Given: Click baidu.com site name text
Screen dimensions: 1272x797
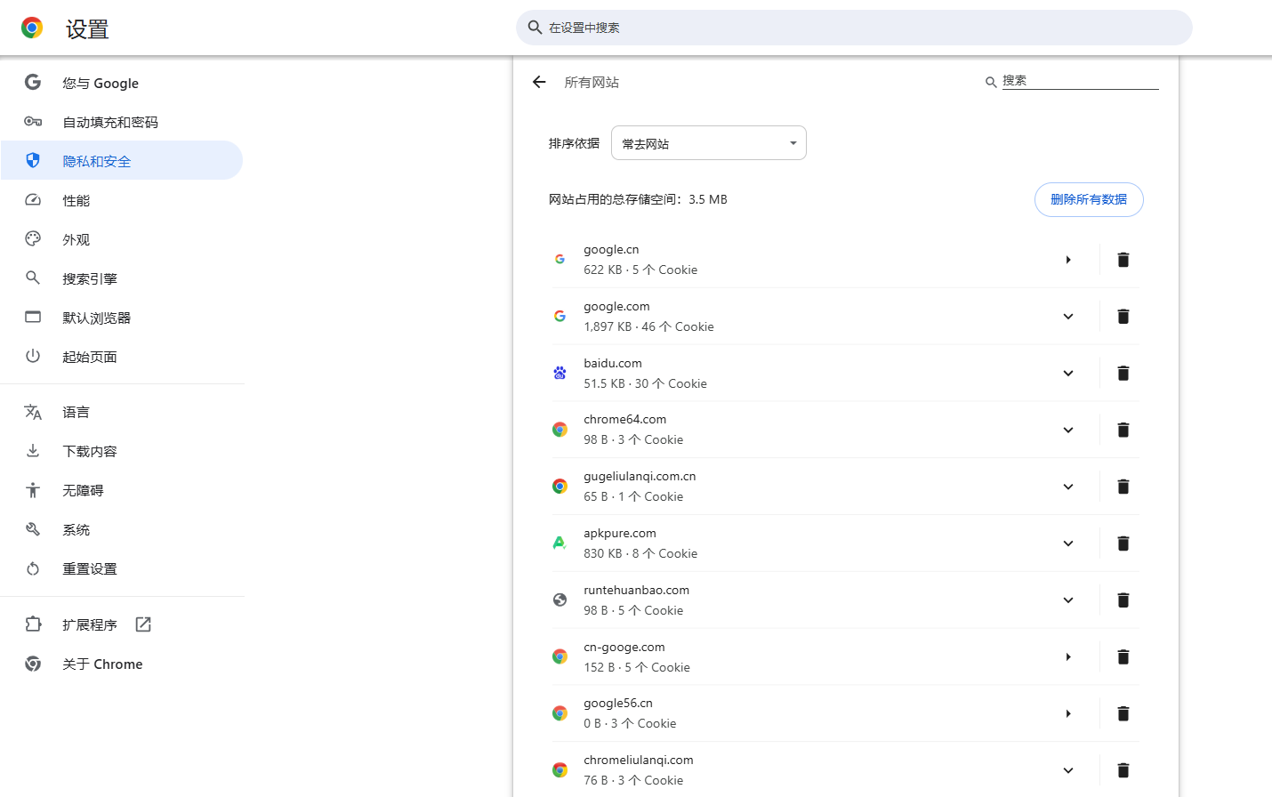Looking at the screenshot, I should point(613,363).
